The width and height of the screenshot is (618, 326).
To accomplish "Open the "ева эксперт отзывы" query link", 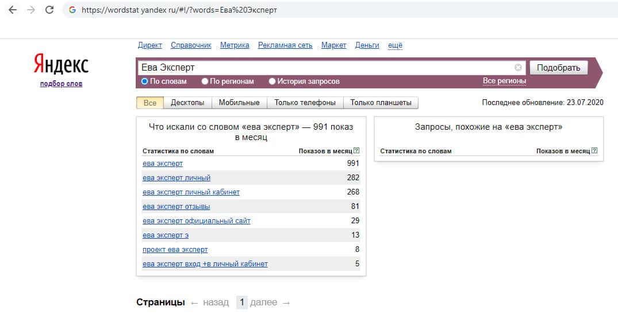I will tap(176, 206).
